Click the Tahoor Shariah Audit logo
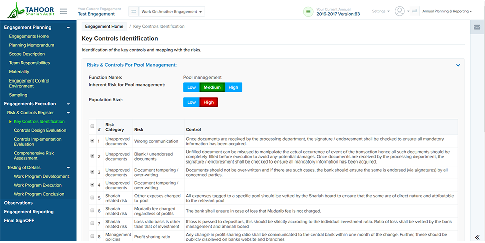This screenshot has height=243, width=485. click(x=31, y=10)
